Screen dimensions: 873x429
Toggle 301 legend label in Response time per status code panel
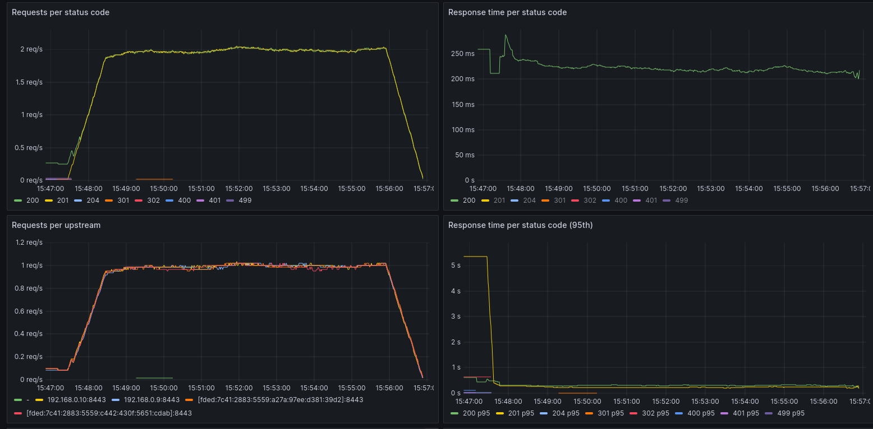560,200
